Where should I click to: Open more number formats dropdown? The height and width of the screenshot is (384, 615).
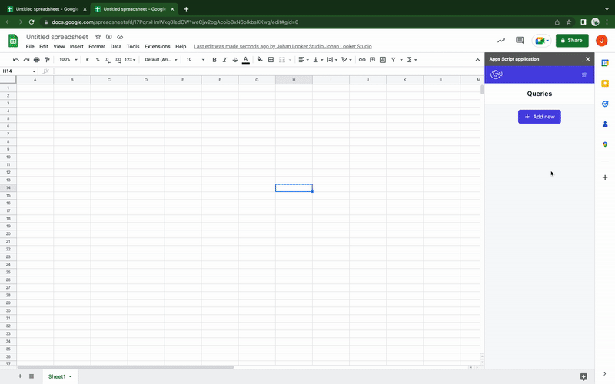click(x=130, y=60)
